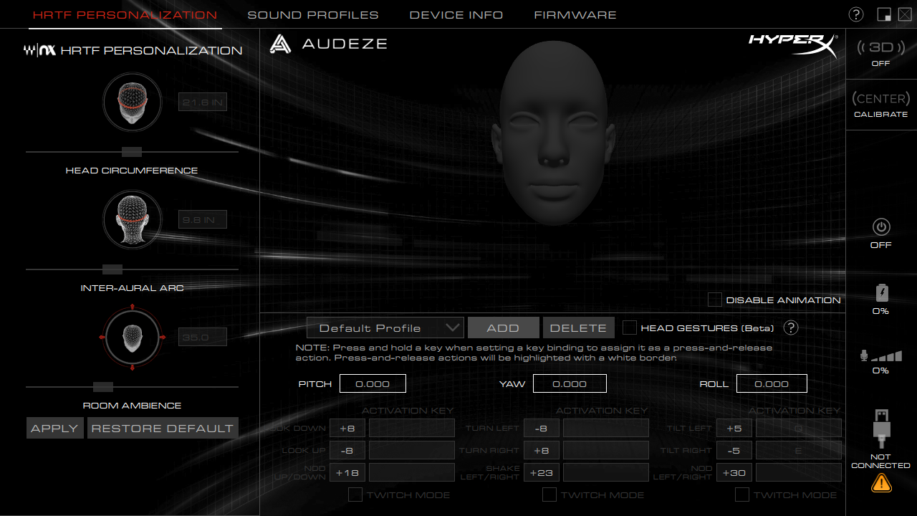Click Turn Left threshold -8 field
The width and height of the screenshot is (917, 516).
(542, 428)
